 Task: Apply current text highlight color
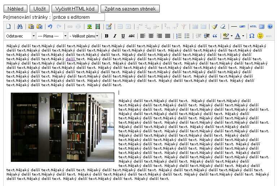tap(226, 36)
